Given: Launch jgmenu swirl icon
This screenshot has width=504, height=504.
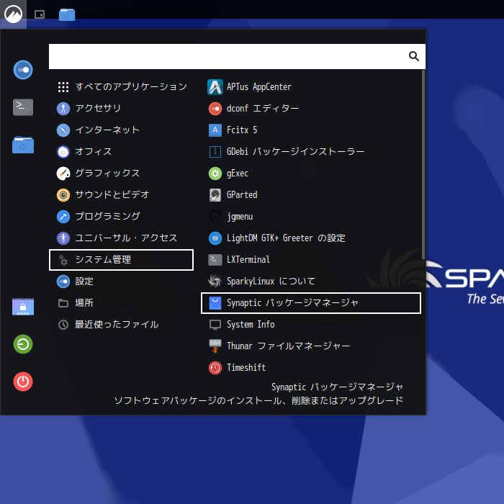Looking at the screenshot, I should point(215,217).
